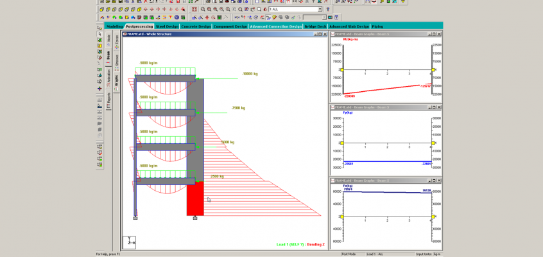Click the magnifier icon fourth from left

[x=221, y=10]
